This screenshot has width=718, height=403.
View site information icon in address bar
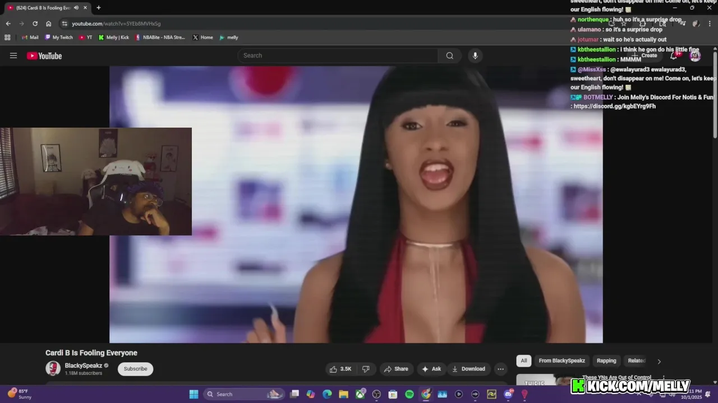click(x=65, y=24)
